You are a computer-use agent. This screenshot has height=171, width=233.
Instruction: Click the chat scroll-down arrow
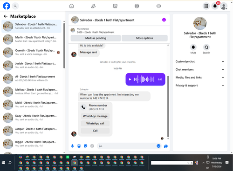pyautogui.click(x=168, y=138)
